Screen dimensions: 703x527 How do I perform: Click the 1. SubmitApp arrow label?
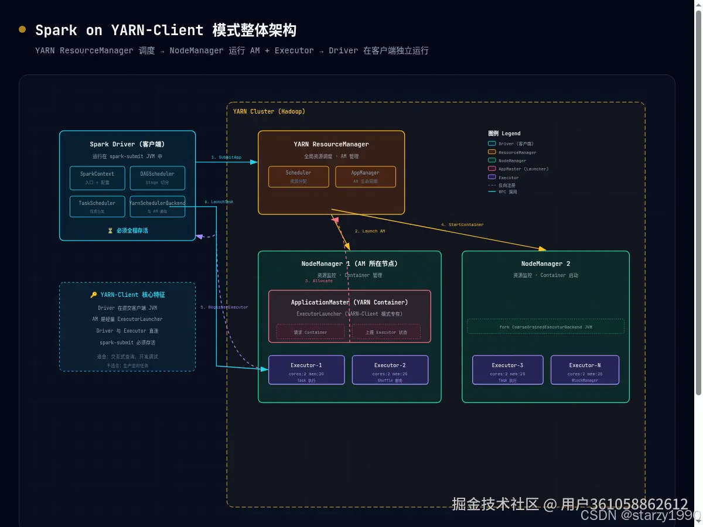point(226,158)
